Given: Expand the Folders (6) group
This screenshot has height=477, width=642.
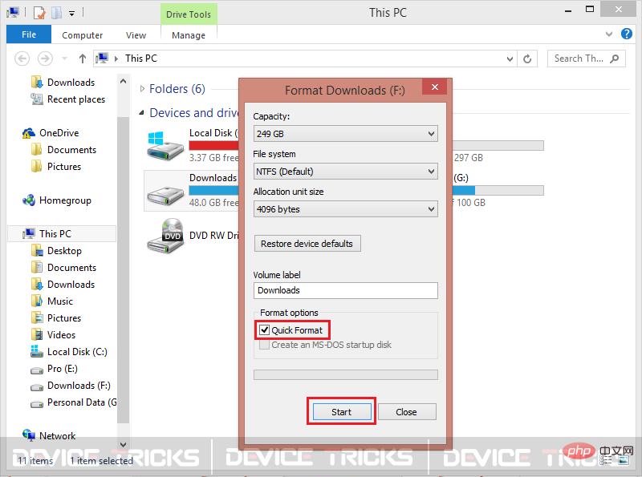Looking at the screenshot, I should [142, 89].
